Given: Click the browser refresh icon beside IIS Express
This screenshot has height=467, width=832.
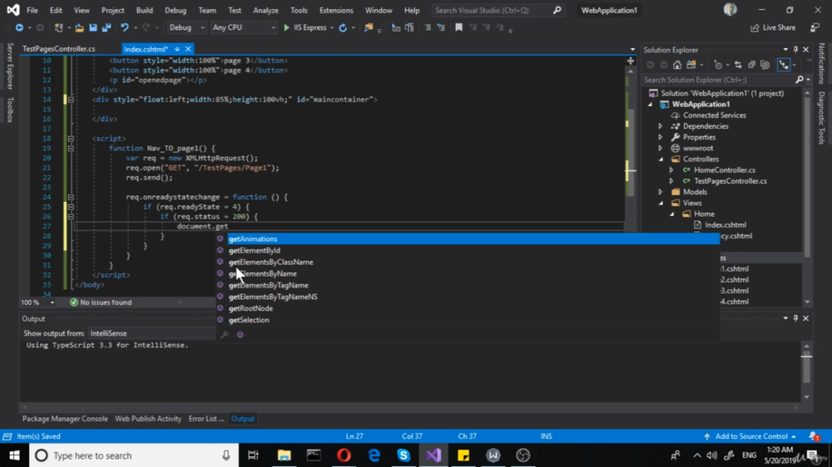Looking at the screenshot, I should click(x=343, y=27).
